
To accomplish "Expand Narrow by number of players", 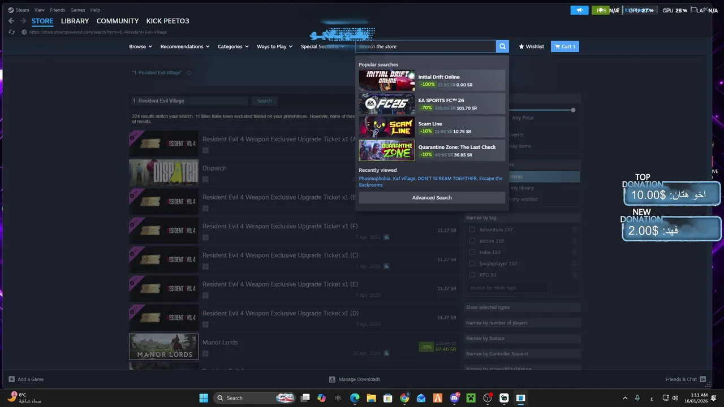I will (523, 323).
